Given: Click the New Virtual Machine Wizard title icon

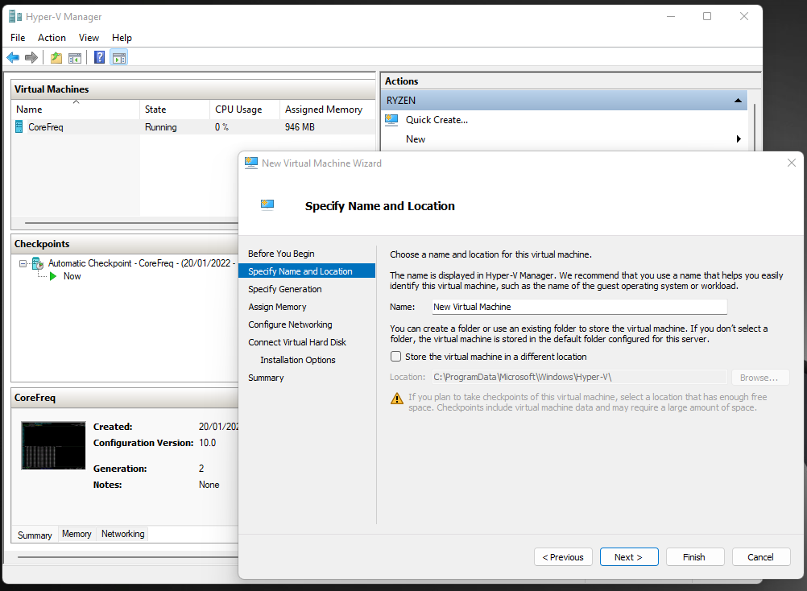Looking at the screenshot, I should (x=251, y=163).
